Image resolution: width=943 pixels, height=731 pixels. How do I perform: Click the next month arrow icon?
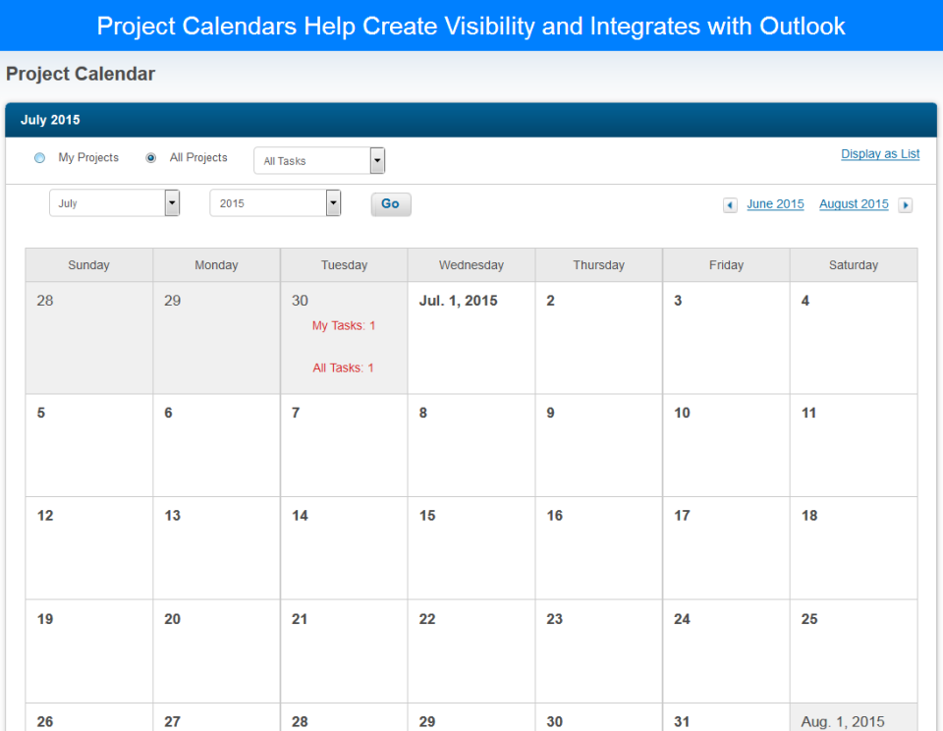[x=906, y=205]
